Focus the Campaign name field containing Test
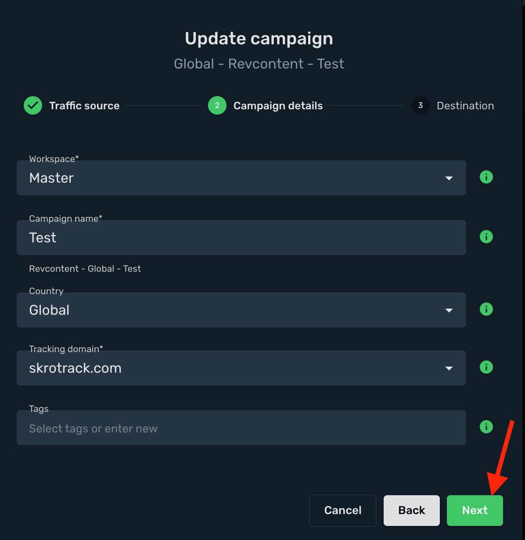 (241, 238)
